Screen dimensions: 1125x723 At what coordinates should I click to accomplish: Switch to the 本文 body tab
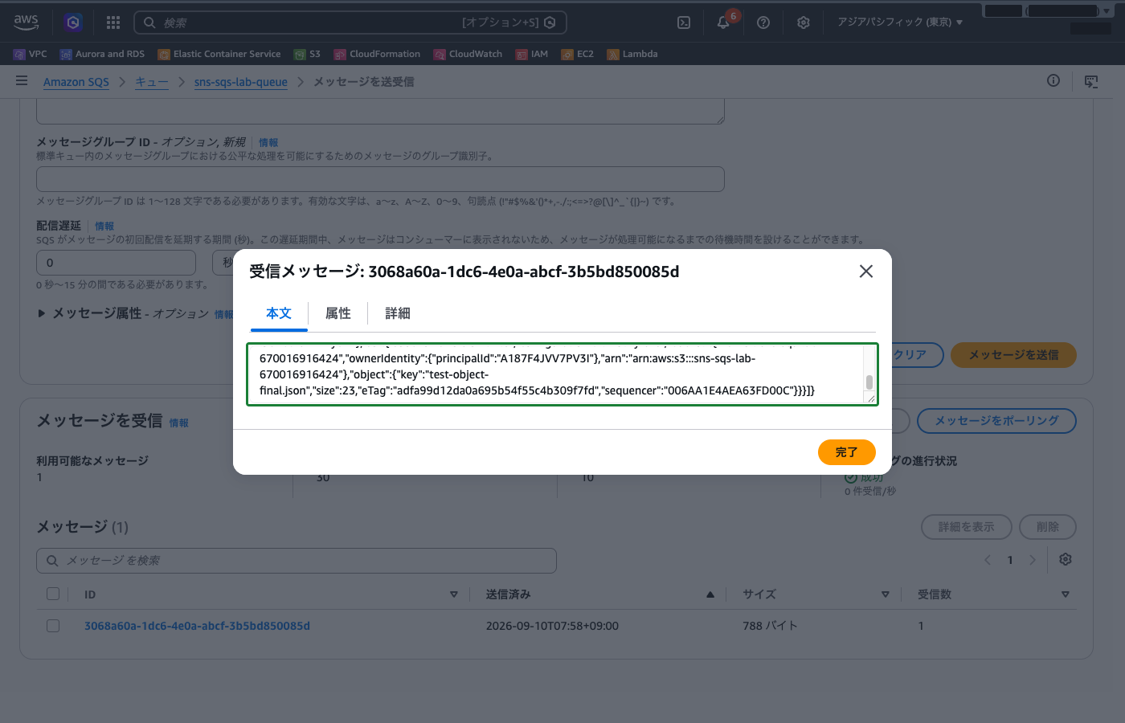279,313
